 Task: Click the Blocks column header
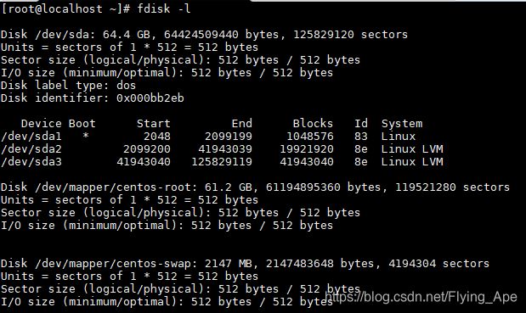(x=313, y=124)
